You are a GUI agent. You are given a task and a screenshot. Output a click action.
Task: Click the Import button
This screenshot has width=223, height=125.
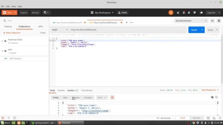[24, 12]
